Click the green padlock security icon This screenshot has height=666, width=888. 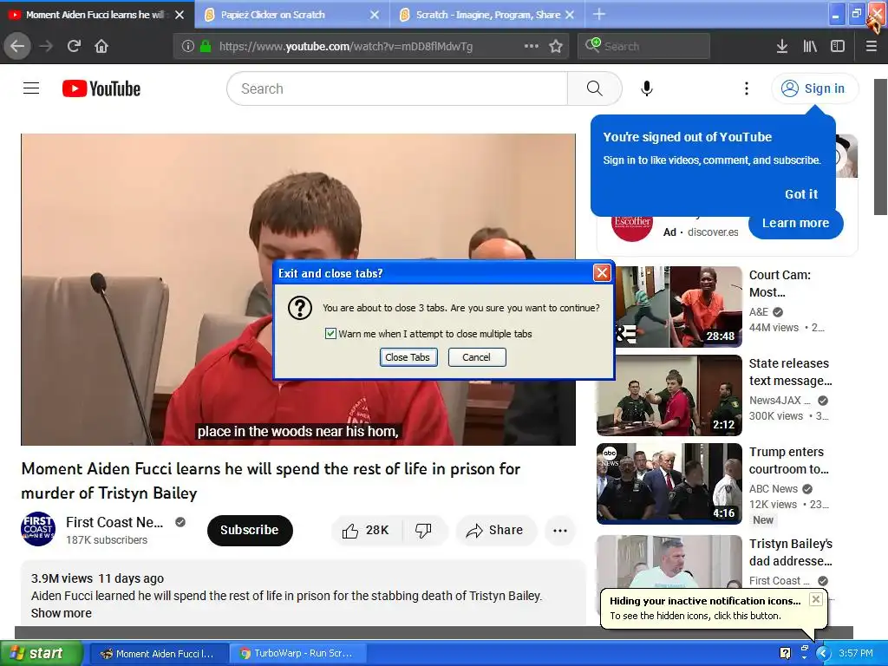coord(206,47)
